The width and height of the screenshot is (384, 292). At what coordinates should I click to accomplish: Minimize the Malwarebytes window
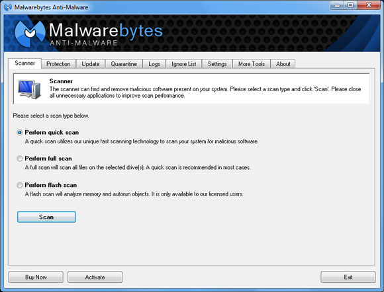tap(337, 5)
